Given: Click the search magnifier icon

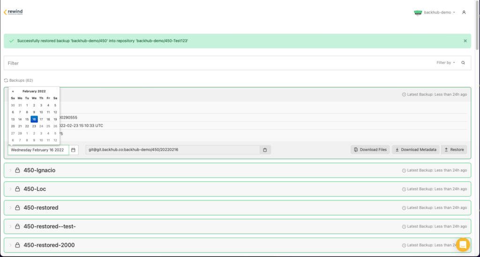Looking at the screenshot, I should tap(463, 63).
